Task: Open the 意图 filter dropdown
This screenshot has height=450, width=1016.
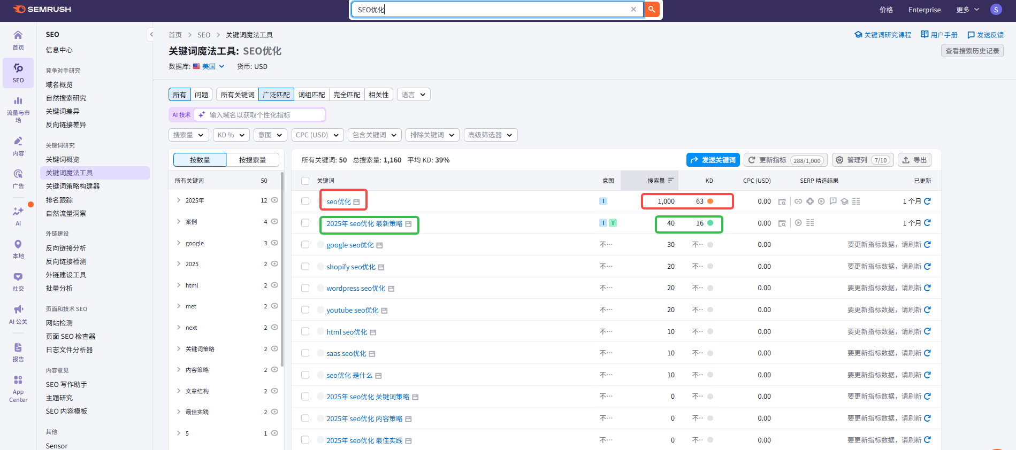Action: click(x=270, y=135)
